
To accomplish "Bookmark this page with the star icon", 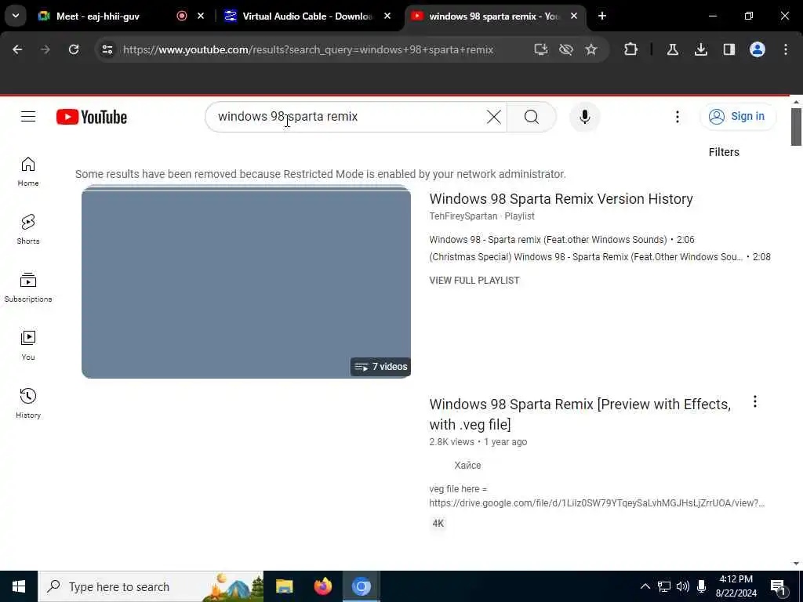I will click(x=591, y=49).
